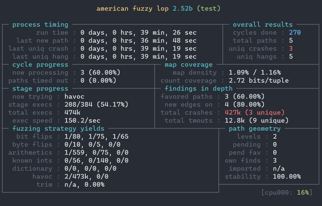Screen dimensions: 322x206
Task: Click the 'uniq hangs' label
Action: pyautogui.click(x=257, y=57)
